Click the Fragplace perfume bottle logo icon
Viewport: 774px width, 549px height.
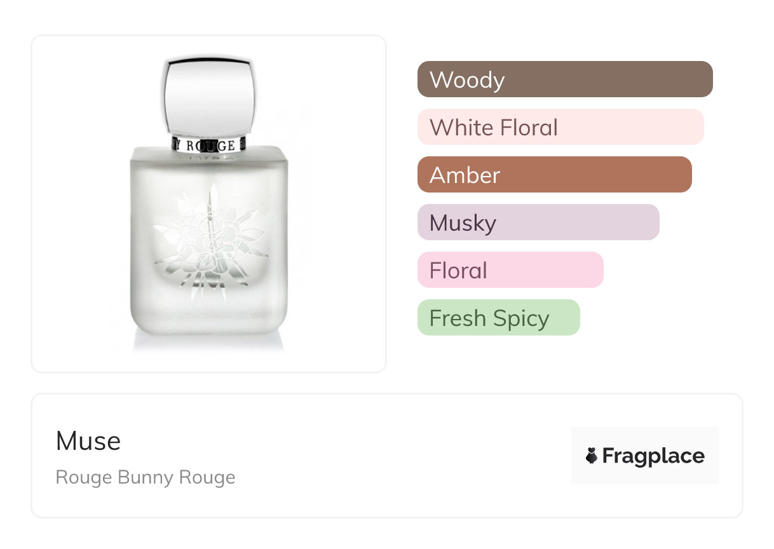pyautogui.click(x=592, y=456)
